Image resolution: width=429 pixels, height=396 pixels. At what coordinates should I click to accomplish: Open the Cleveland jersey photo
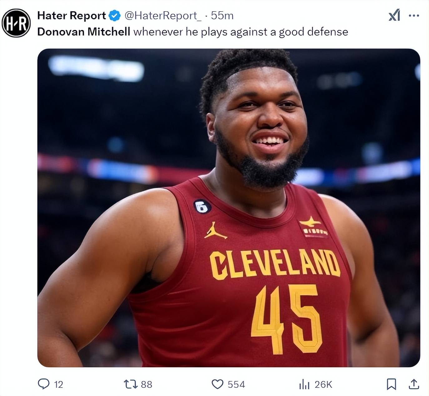coord(229,207)
